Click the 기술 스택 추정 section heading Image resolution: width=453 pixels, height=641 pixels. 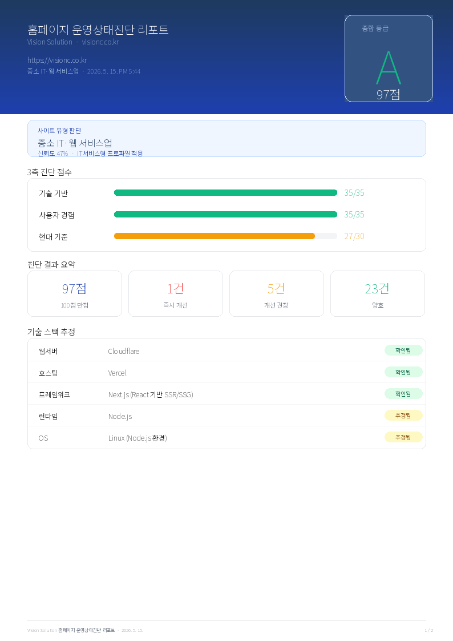(51, 332)
